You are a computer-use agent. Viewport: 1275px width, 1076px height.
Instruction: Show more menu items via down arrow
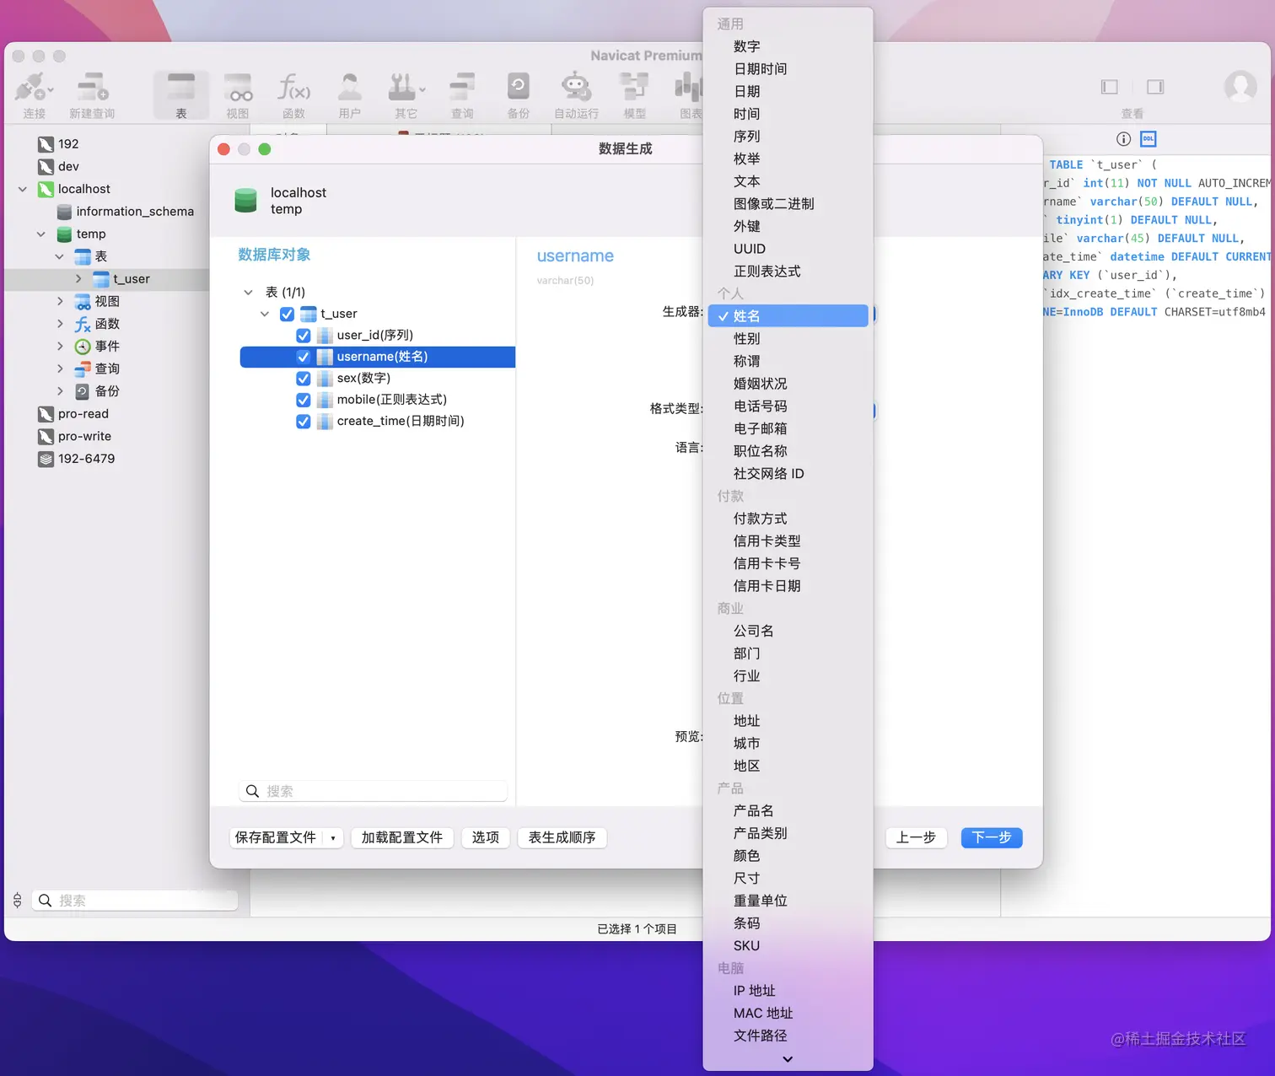coord(788,1059)
